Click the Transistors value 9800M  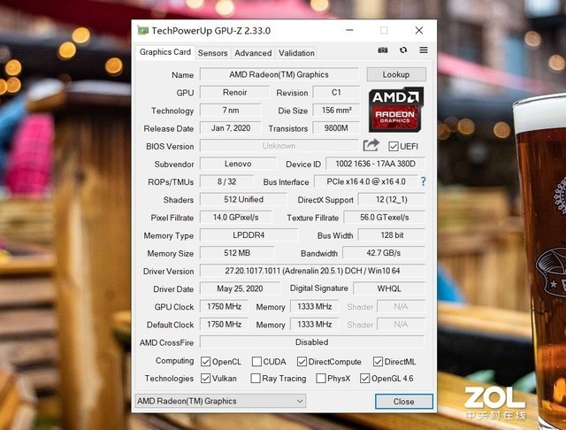coord(336,127)
